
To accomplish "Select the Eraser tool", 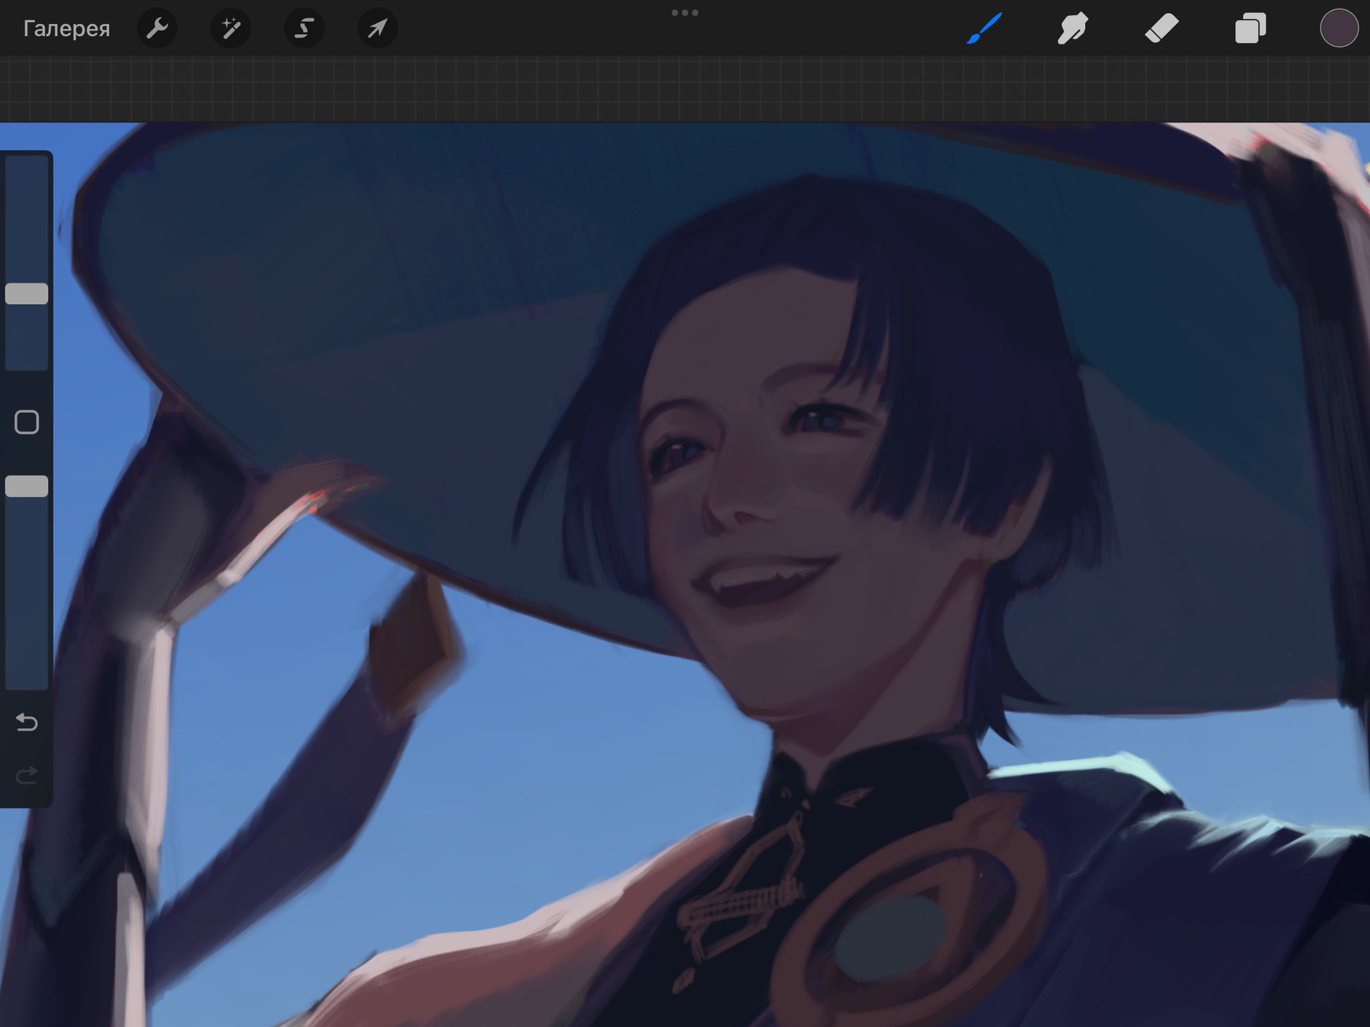I will coord(1161,29).
